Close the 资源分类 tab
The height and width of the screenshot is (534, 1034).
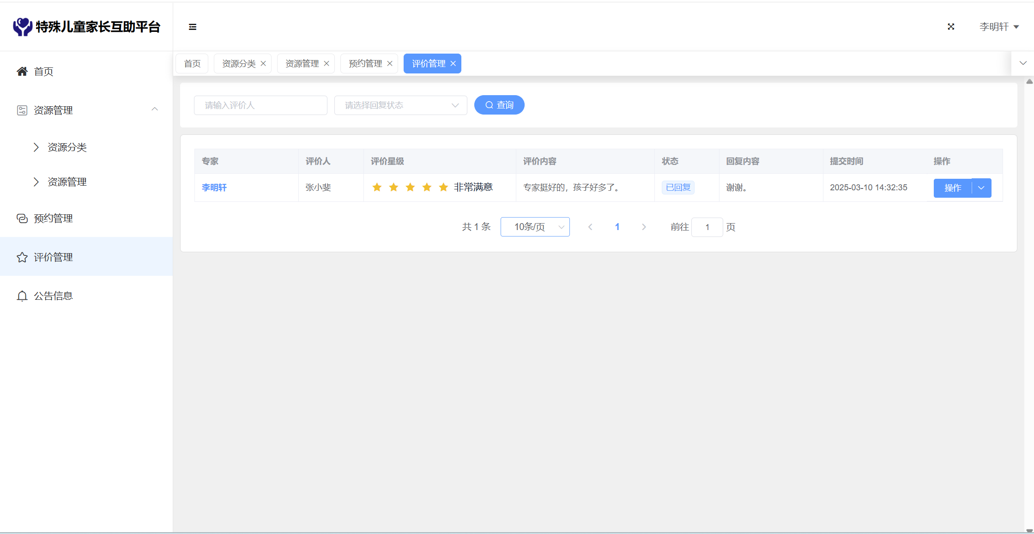pyautogui.click(x=263, y=63)
